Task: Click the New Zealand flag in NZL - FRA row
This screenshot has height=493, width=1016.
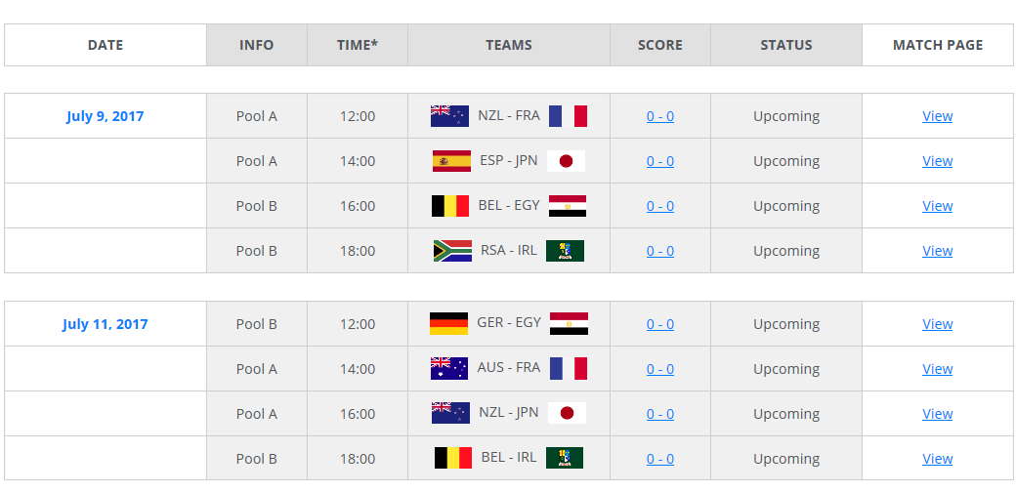Action: [449, 116]
